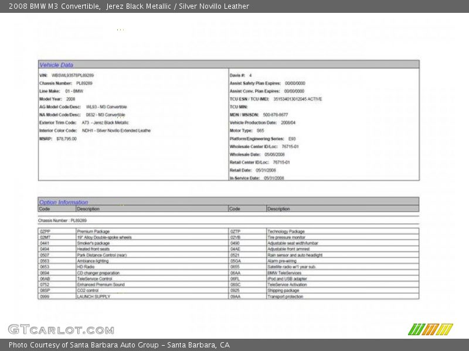Screen dimensions: 469x351
Task: Click the Santa Barbara Auto Group photo credit
Action: coord(119,345)
